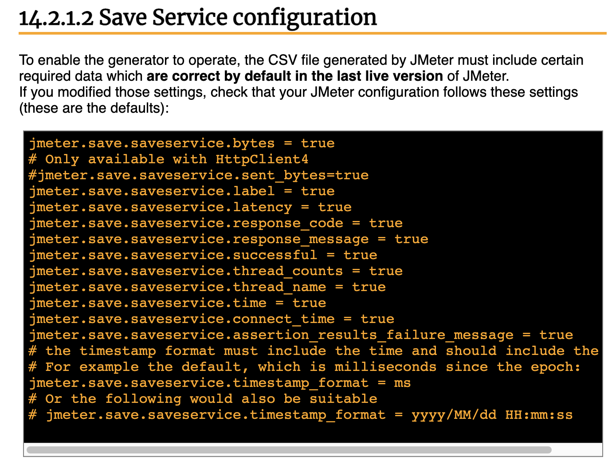This screenshot has height=465, width=612.
Task: Click line with "assertion_results_failure_message = true"
Action: [x=301, y=335]
